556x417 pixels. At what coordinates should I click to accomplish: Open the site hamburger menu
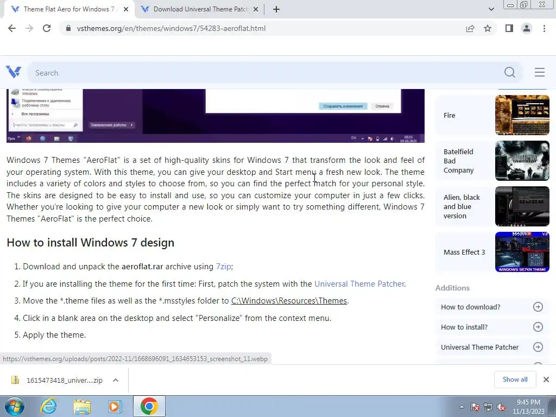click(539, 72)
